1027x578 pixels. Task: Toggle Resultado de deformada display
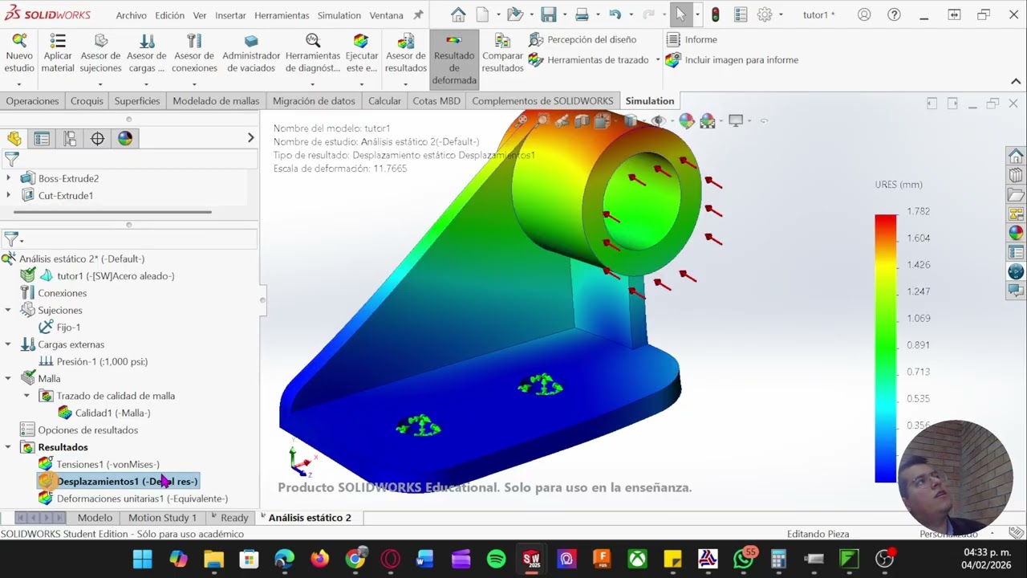pos(454,60)
